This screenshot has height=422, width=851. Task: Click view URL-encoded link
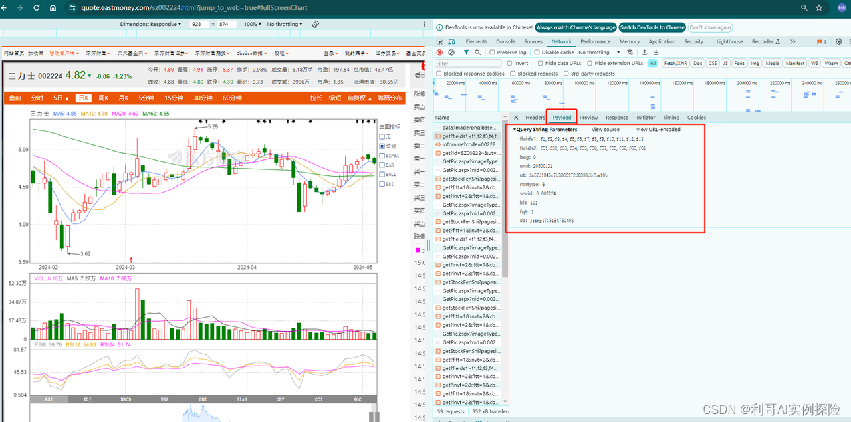658,130
